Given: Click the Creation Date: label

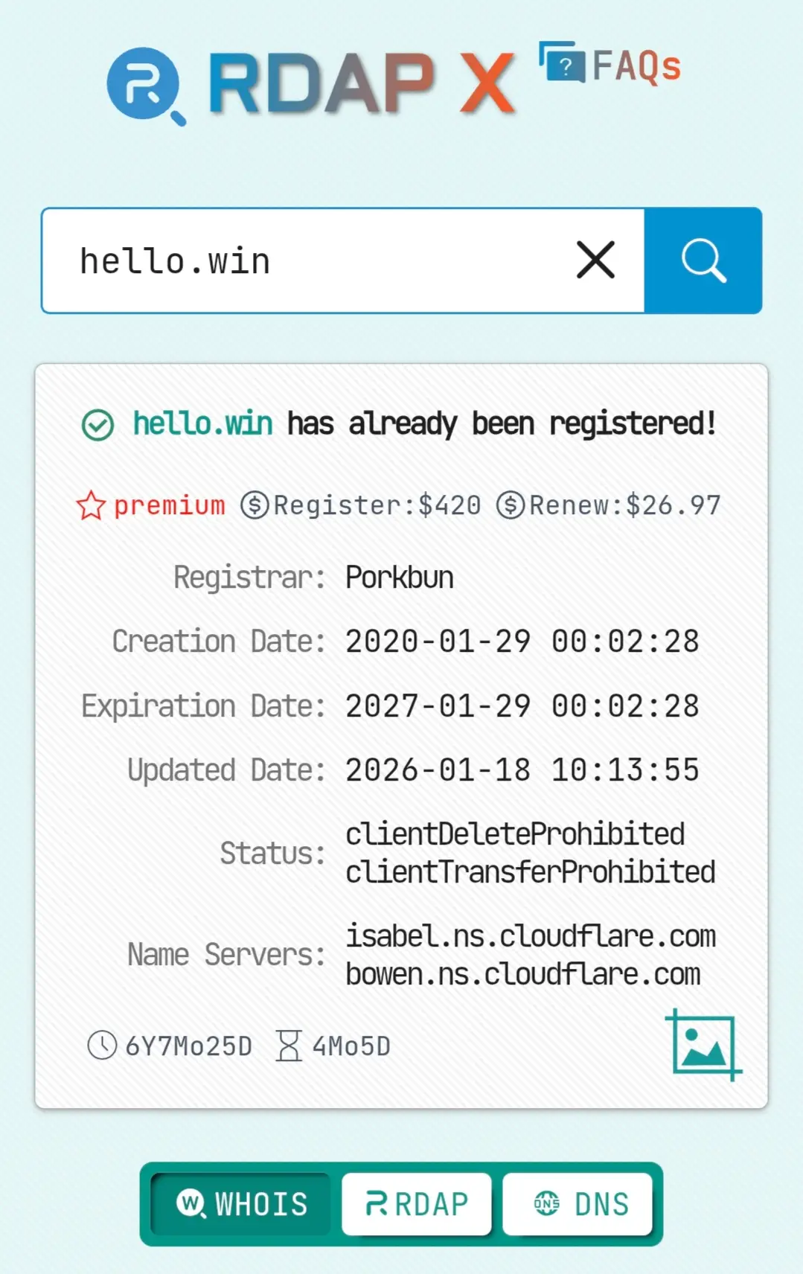Looking at the screenshot, I should [x=219, y=641].
